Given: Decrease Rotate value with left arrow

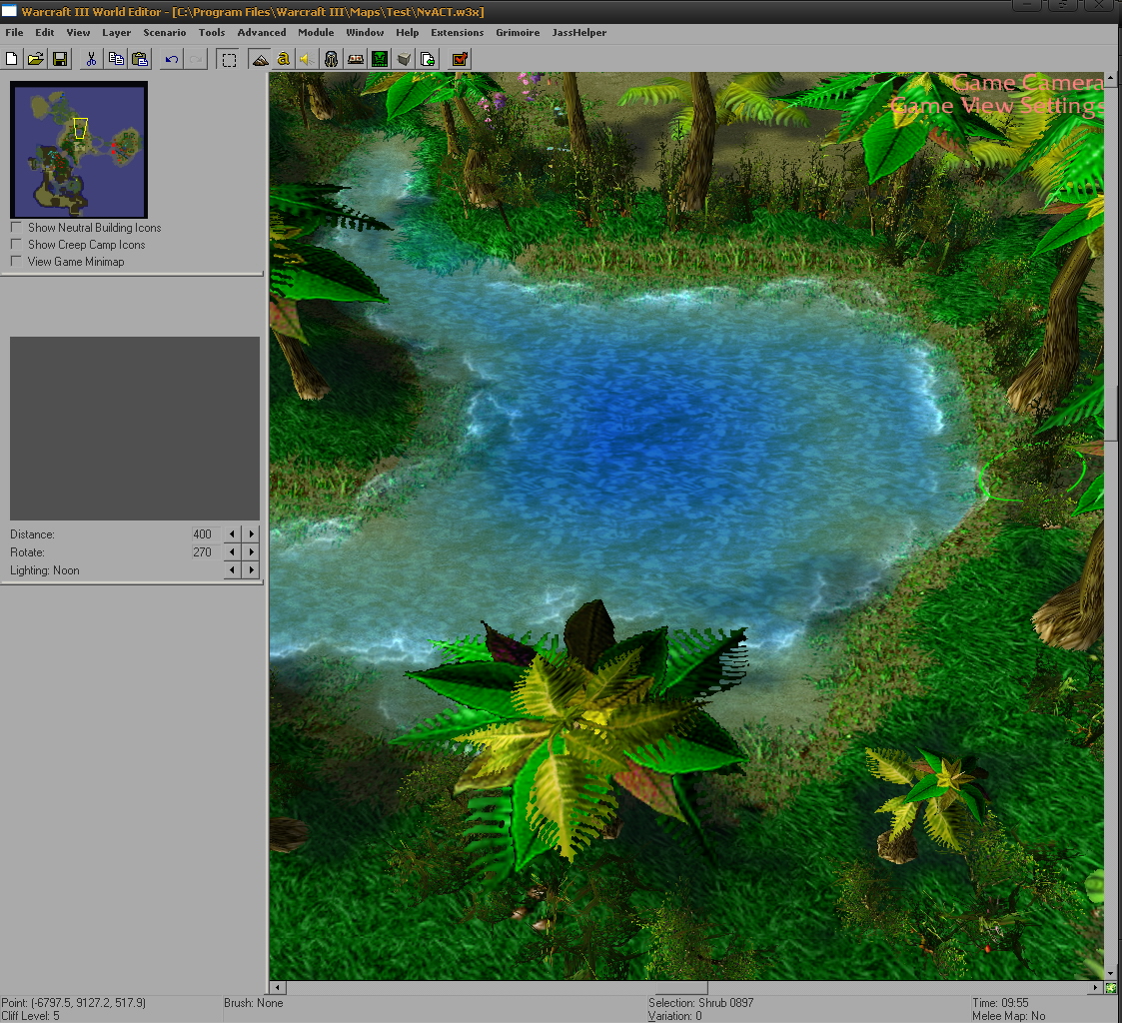Looking at the screenshot, I should point(232,551).
